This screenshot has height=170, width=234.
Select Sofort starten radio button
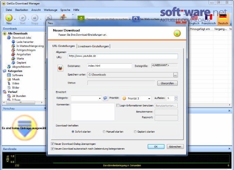pyautogui.click(x=73, y=132)
